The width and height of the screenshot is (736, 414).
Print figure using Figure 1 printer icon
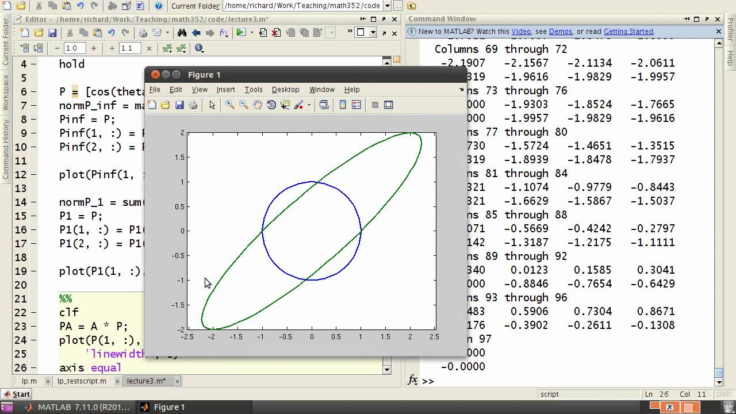[193, 105]
